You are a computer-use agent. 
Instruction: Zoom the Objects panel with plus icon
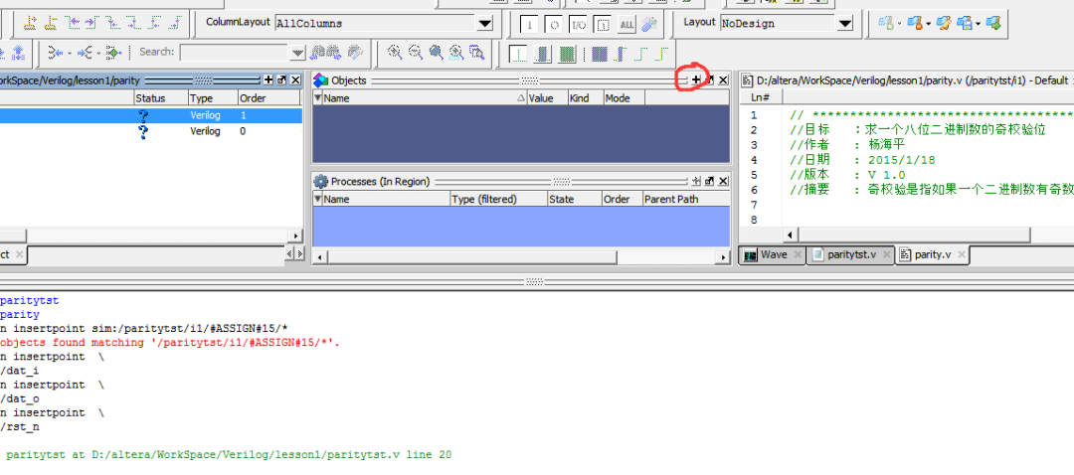pos(696,80)
